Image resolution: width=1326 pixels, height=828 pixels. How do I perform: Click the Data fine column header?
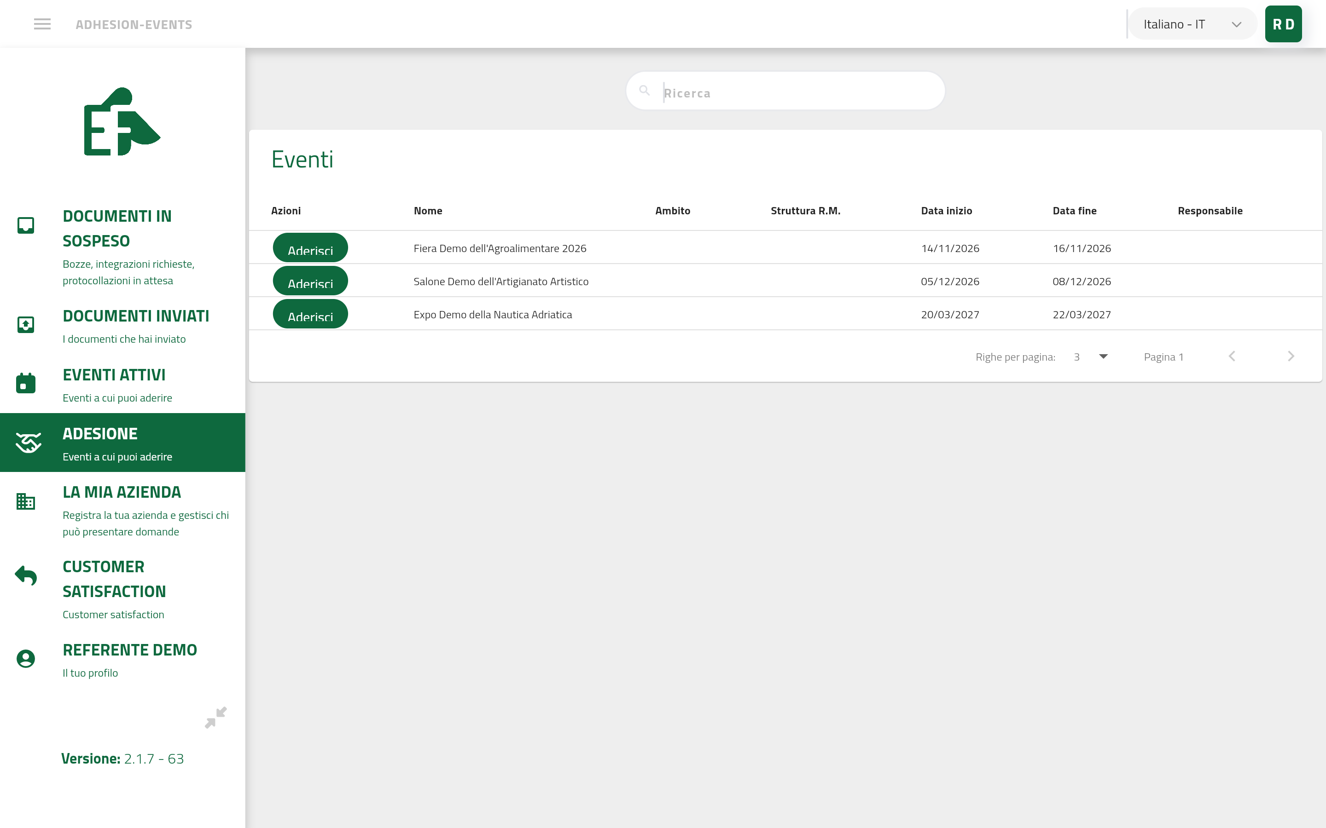(x=1075, y=211)
